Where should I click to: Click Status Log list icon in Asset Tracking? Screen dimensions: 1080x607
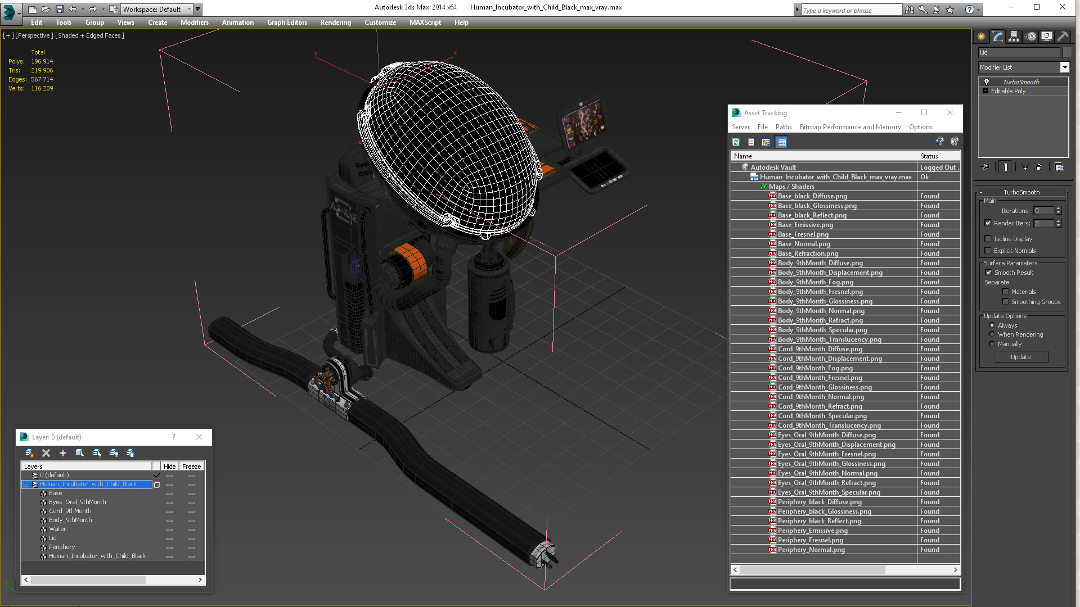[751, 142]
